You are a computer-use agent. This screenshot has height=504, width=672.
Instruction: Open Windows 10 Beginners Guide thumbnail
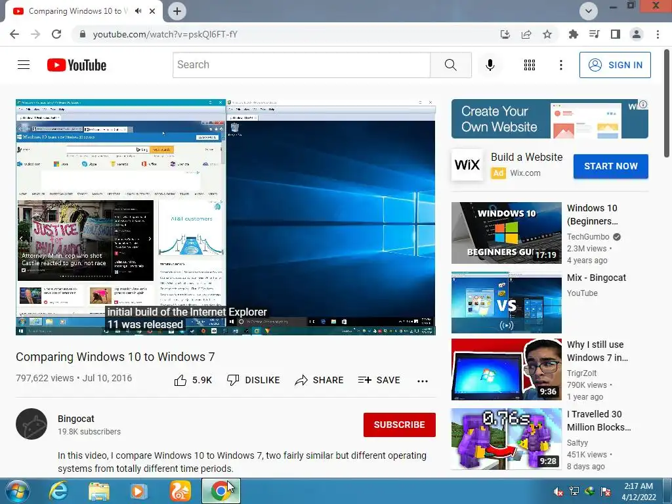[507, 233]
